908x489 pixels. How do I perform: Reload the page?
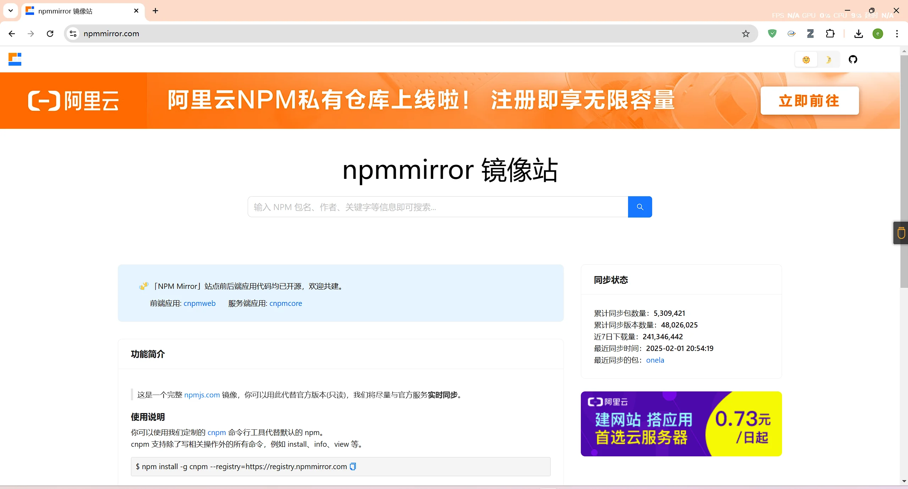(50, 34)
